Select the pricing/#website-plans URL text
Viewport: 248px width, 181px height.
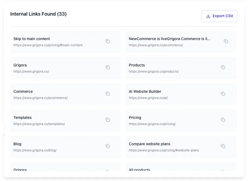164,150
